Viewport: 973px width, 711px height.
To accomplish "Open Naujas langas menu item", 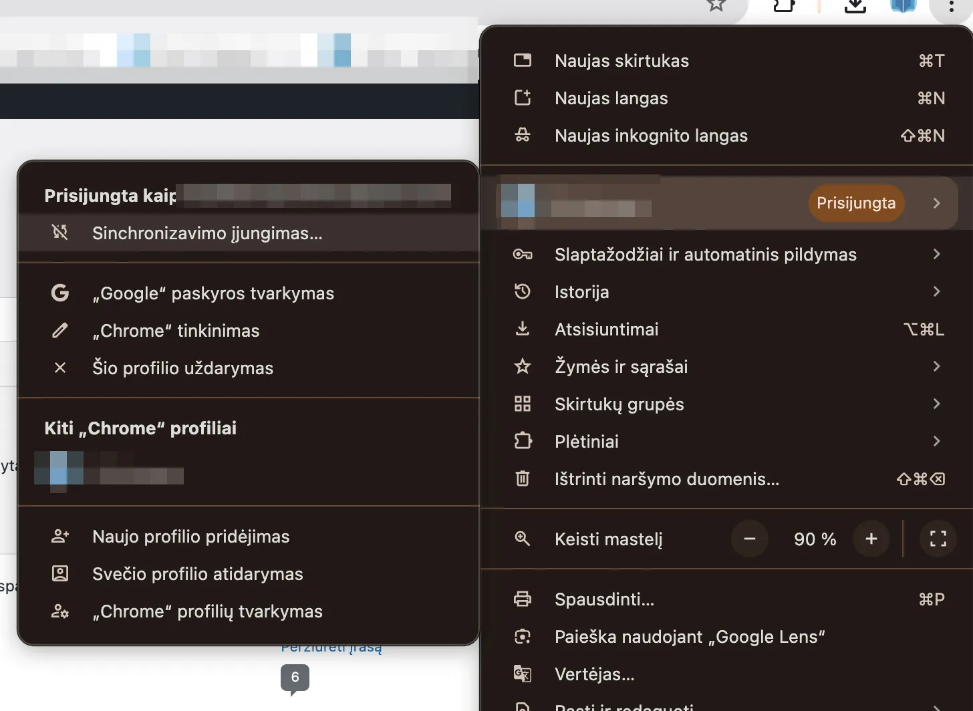I will coord(611,98).
